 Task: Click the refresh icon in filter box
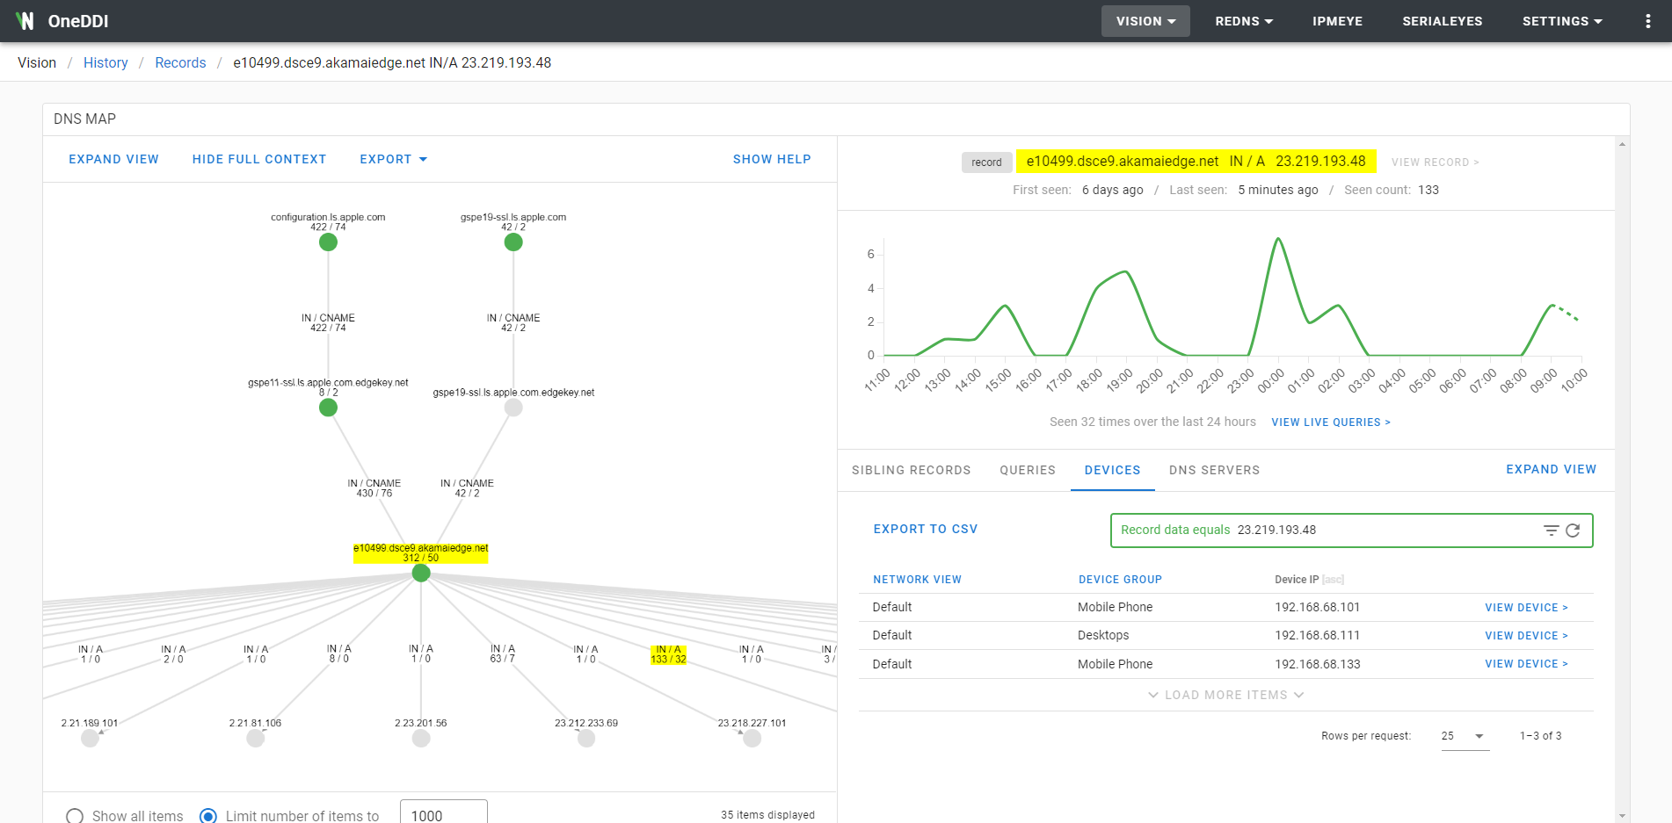[1573, 531]
